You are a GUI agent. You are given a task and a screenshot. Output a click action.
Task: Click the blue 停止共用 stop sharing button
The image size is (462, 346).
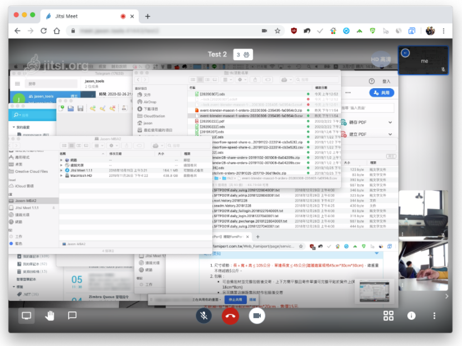point(235,299)
